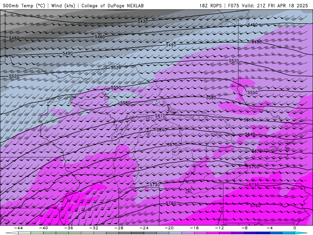This screenshot has width=313, height=235.
Task: Click the -4 colorbar tick label
Action: tap(270, 228)
